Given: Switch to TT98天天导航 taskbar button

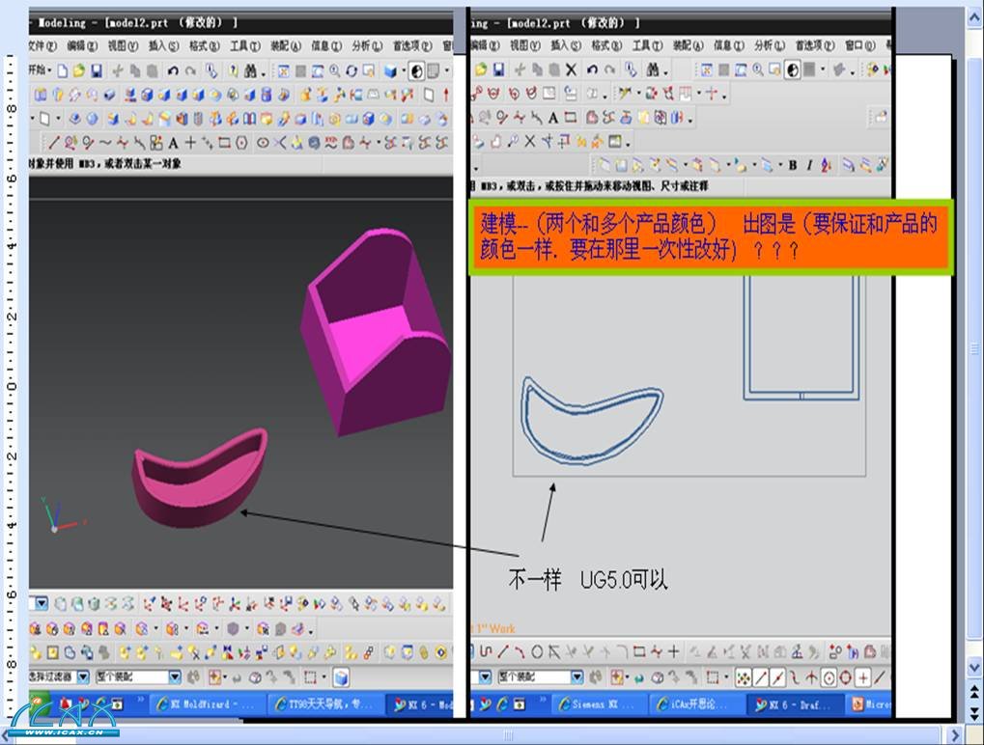Looking at the screenshot, I should [x=324, y=704].
